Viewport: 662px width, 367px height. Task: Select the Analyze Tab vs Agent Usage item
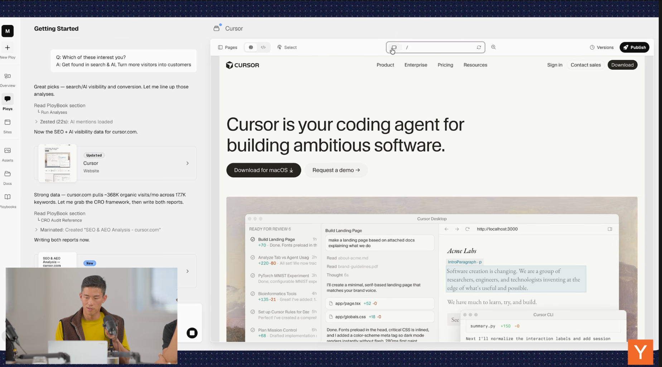(x=284, y=260)
